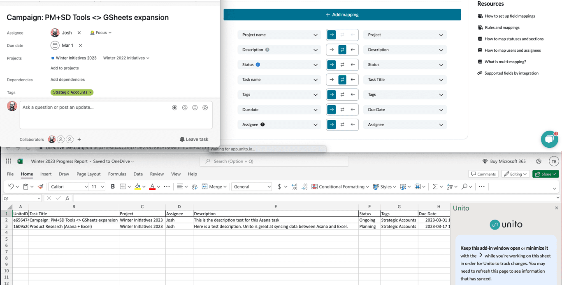Click the green Strategic Accounts tag
This screenshot has height=285, width=562.
tap(72, 92)
